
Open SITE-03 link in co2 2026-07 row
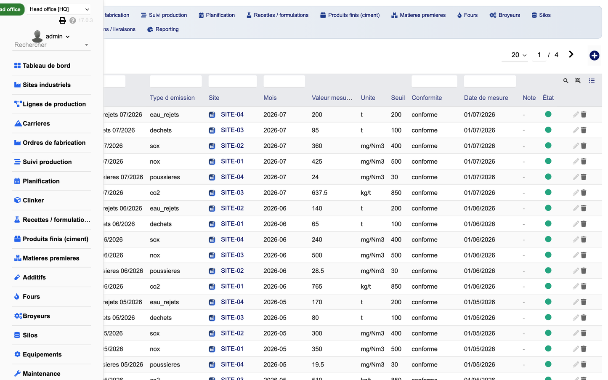232,192
